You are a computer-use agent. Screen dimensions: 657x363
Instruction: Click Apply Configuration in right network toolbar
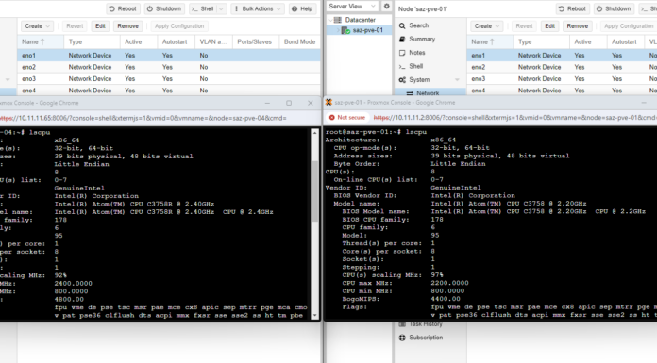629,26
